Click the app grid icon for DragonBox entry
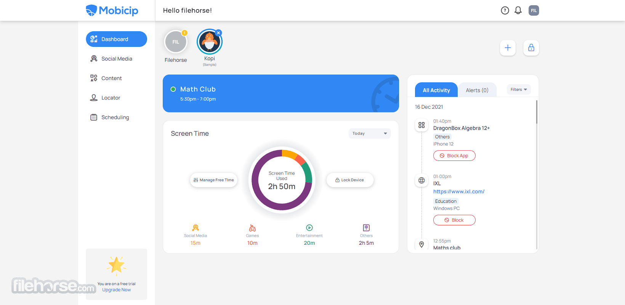 (x=421, y=125)
